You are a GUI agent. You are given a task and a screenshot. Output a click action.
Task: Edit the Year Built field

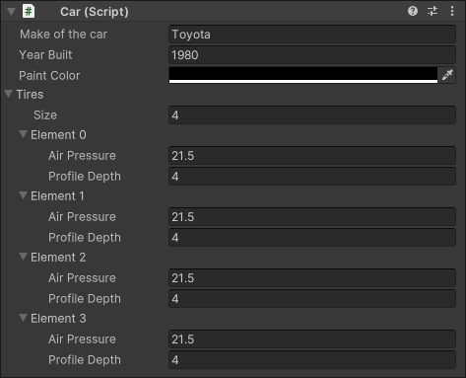tap(312, 55)
